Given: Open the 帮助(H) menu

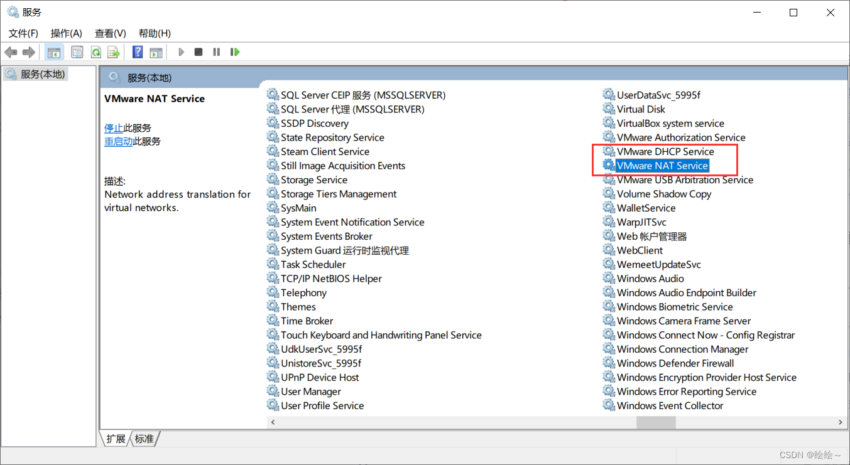Looking at the screenshot, I should (155, 33).
